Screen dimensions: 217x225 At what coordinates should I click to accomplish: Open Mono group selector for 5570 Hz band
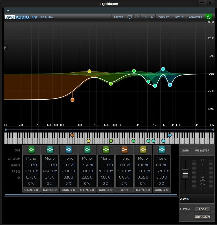[x=161, y=159]
